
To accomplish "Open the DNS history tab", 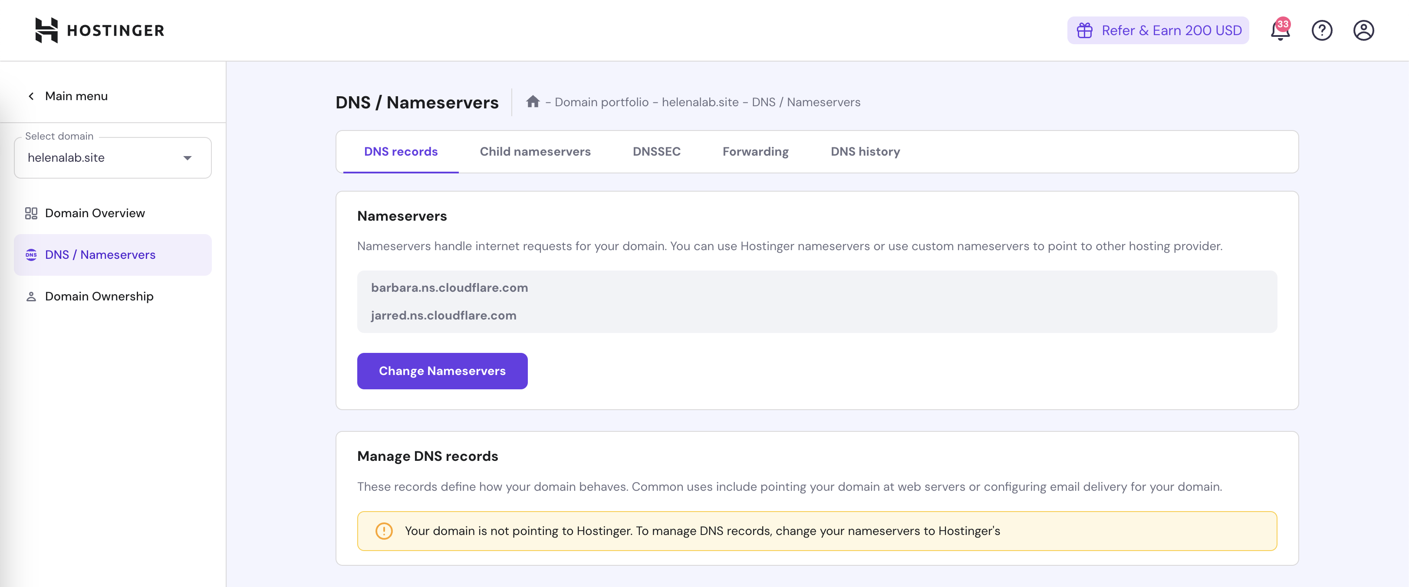I will [865, 151].
